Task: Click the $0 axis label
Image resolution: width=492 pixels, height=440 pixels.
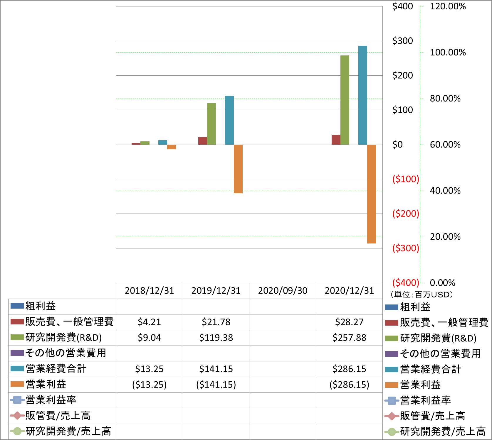Action: tap(397, 145)
